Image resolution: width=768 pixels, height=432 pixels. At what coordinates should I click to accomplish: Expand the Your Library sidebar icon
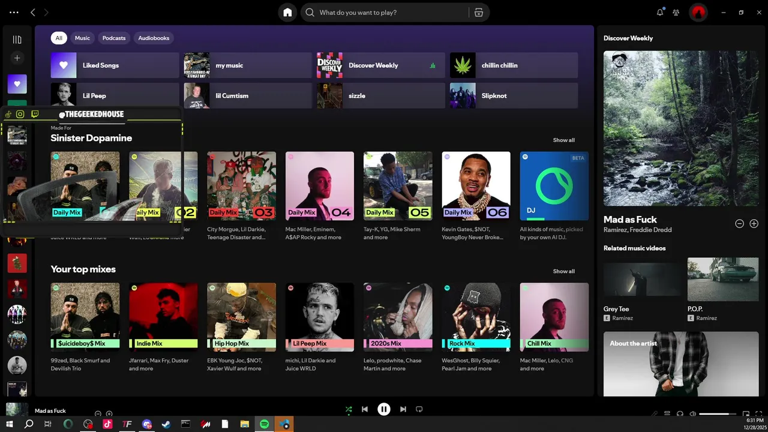(x=17, y=40)
